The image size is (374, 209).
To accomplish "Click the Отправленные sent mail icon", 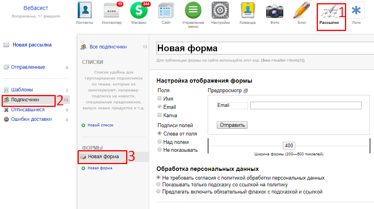I will (x=6, y=67).
